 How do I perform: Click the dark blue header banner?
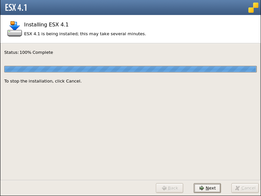(130, 8)
